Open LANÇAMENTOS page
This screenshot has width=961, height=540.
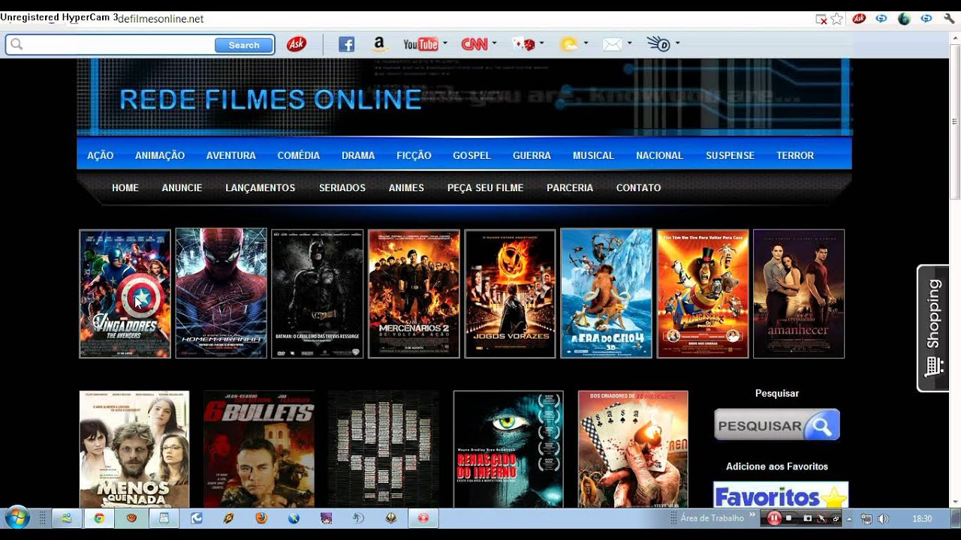pos(261,187)
